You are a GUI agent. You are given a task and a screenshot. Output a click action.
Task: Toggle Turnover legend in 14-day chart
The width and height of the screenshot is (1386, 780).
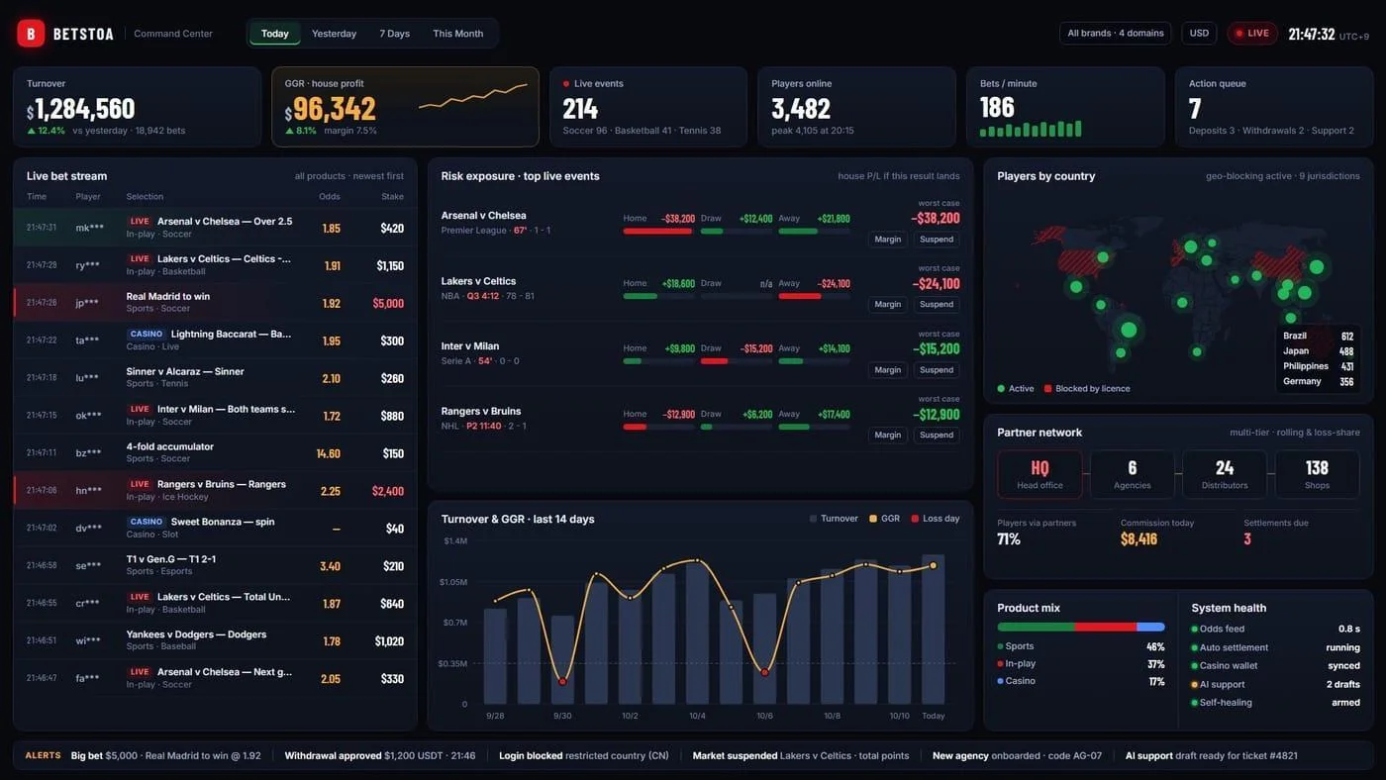(x=834, y=519)
